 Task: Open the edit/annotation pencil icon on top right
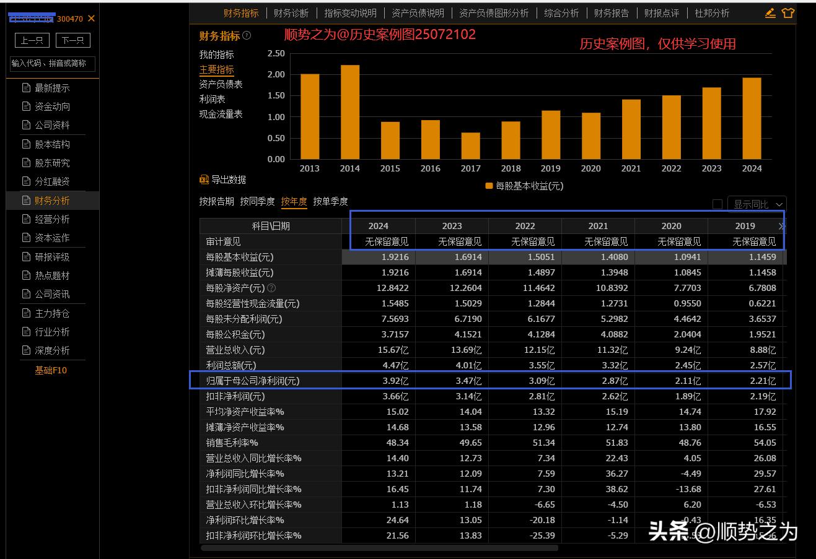click(x=769, y=12)
